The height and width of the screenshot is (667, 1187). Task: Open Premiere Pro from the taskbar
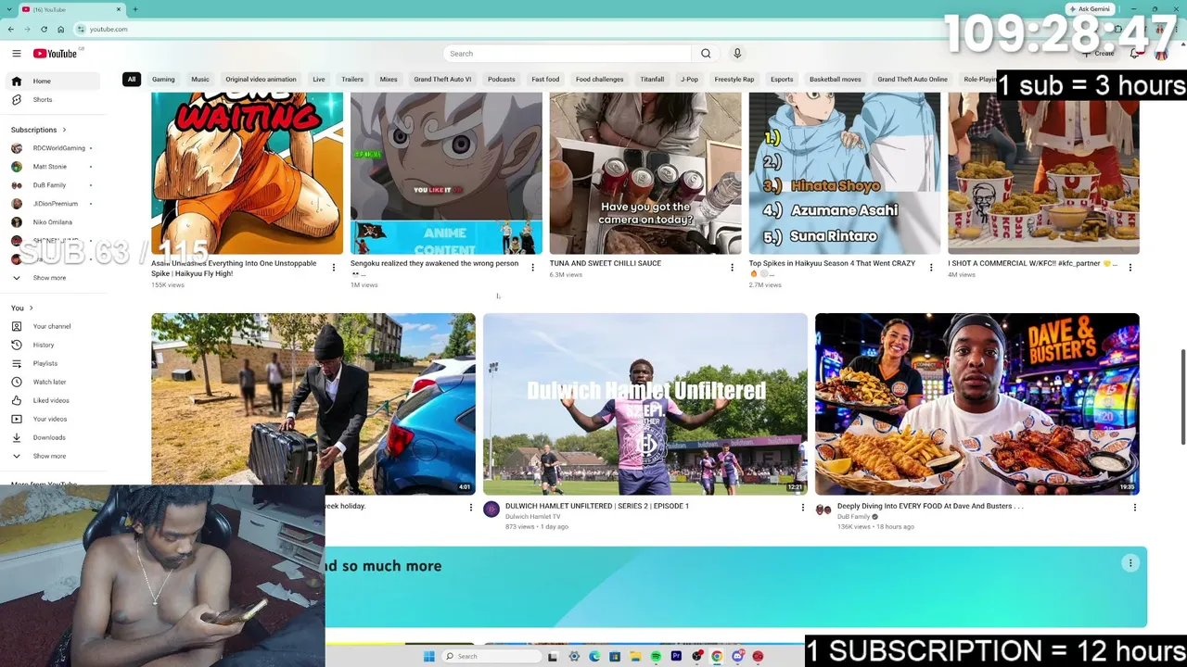point(676,657)
